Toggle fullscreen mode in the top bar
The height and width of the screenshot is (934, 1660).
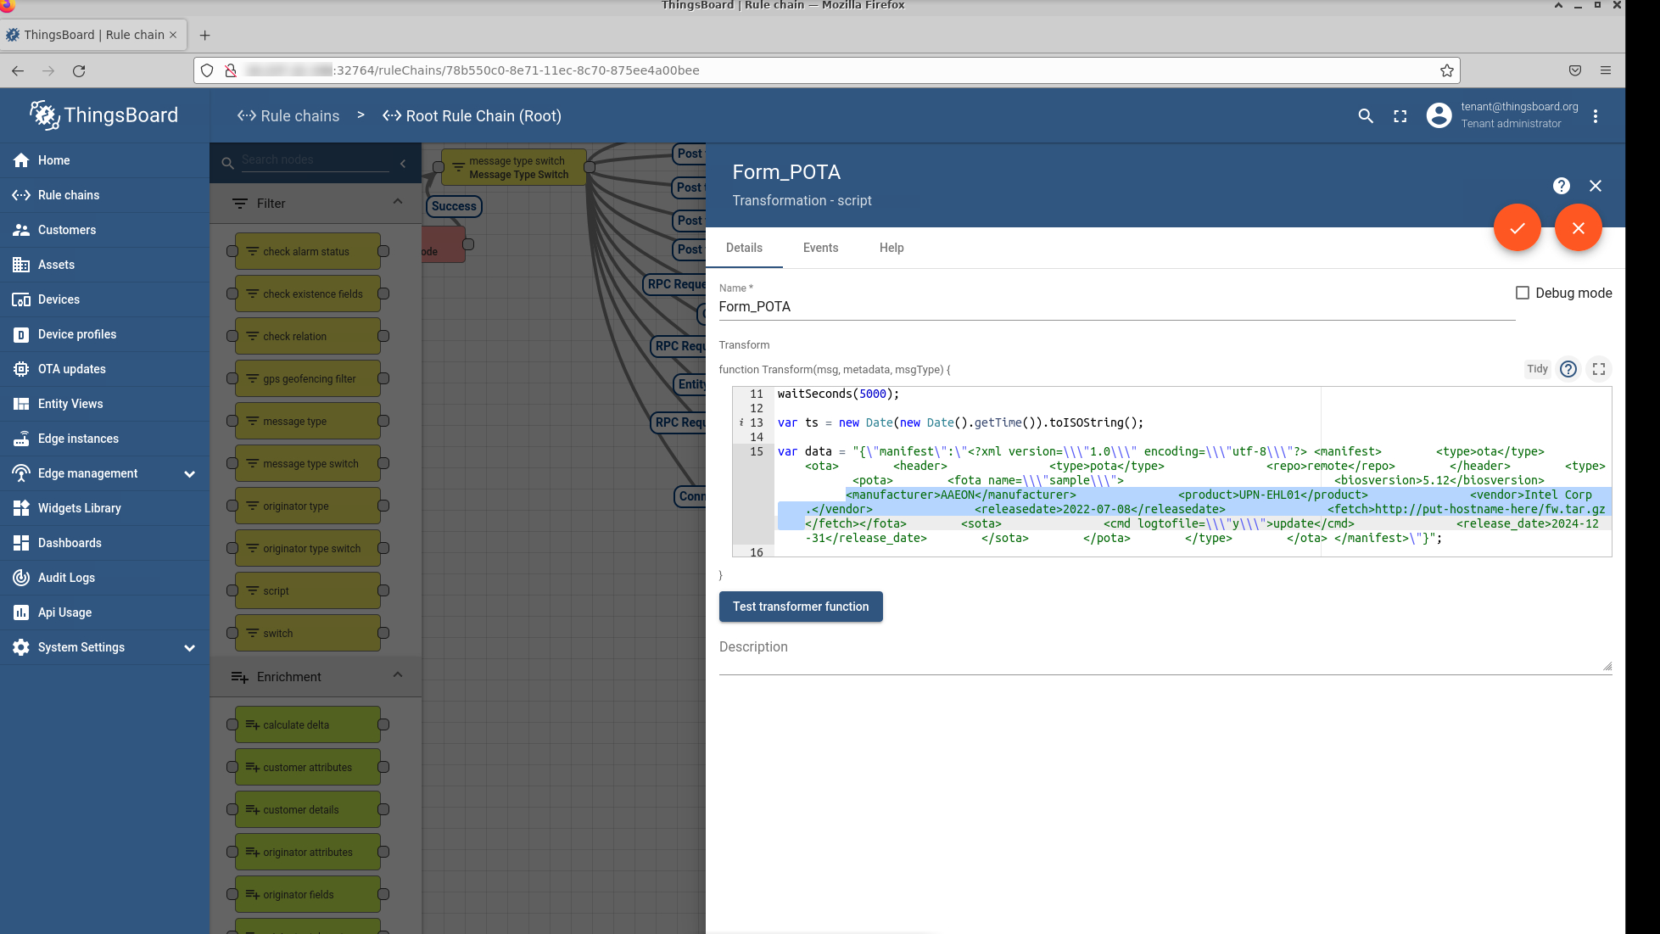click(x=1400, y=116)
